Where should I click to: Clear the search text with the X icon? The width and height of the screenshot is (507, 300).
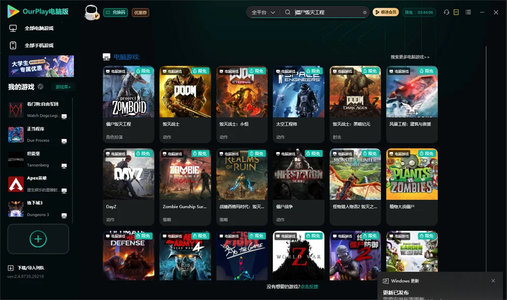[365, 12]
